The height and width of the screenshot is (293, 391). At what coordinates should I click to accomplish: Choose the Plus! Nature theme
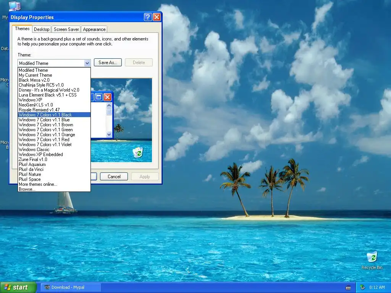click(54, 174)
